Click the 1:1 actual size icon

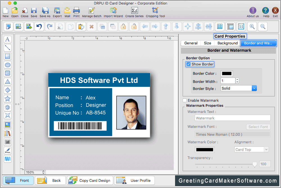coord(241,27)
